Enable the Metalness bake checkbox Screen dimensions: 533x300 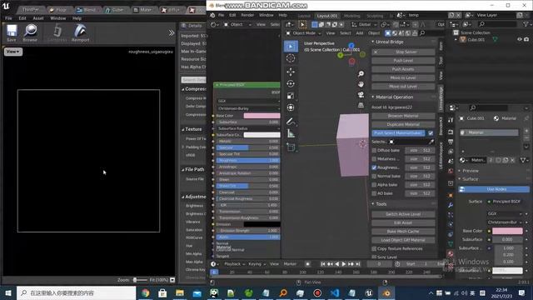point(374,159)
